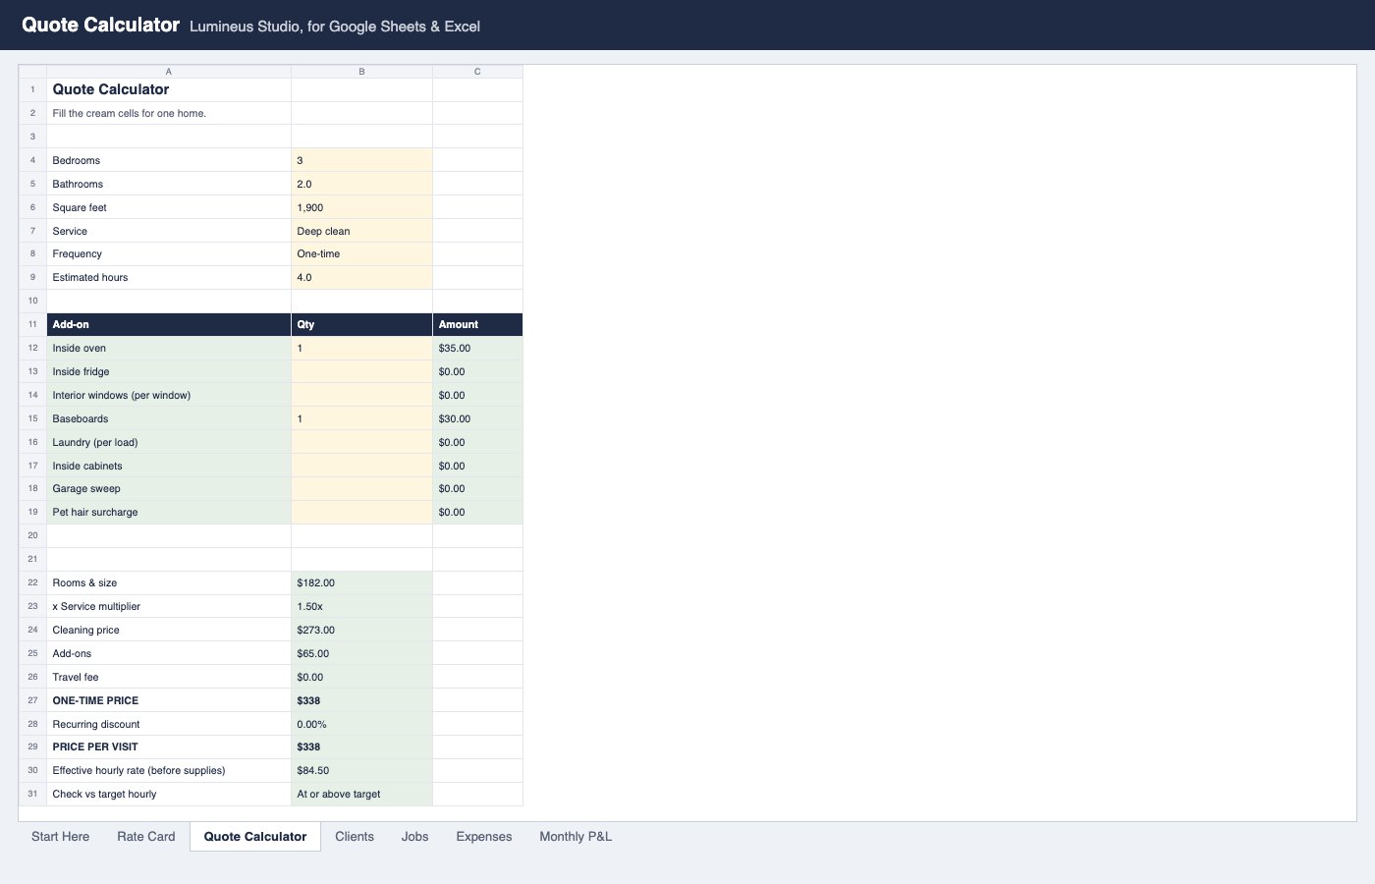Open the Monthly P&L tab

576,837
